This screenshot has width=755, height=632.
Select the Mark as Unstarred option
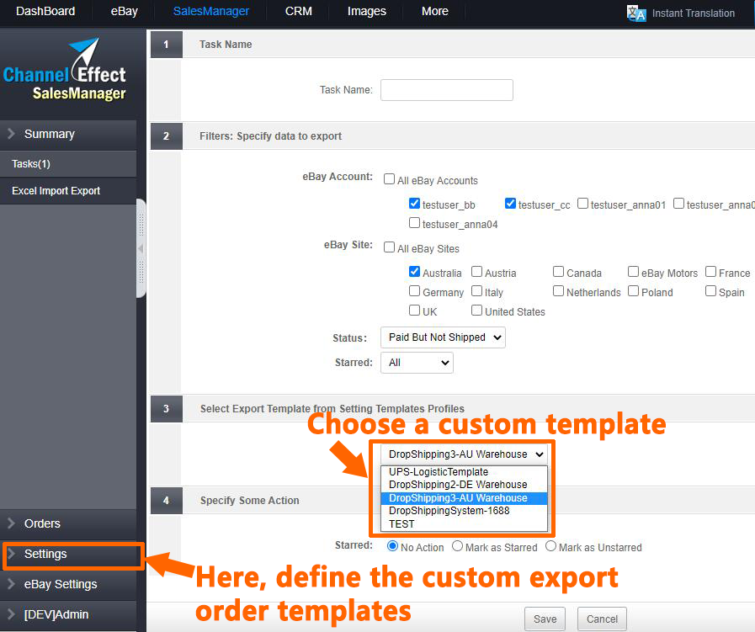point(550,546)
